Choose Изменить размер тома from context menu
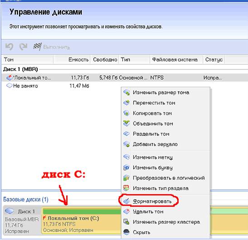This screenshot has height=240, width=248. tap(165, 93)
